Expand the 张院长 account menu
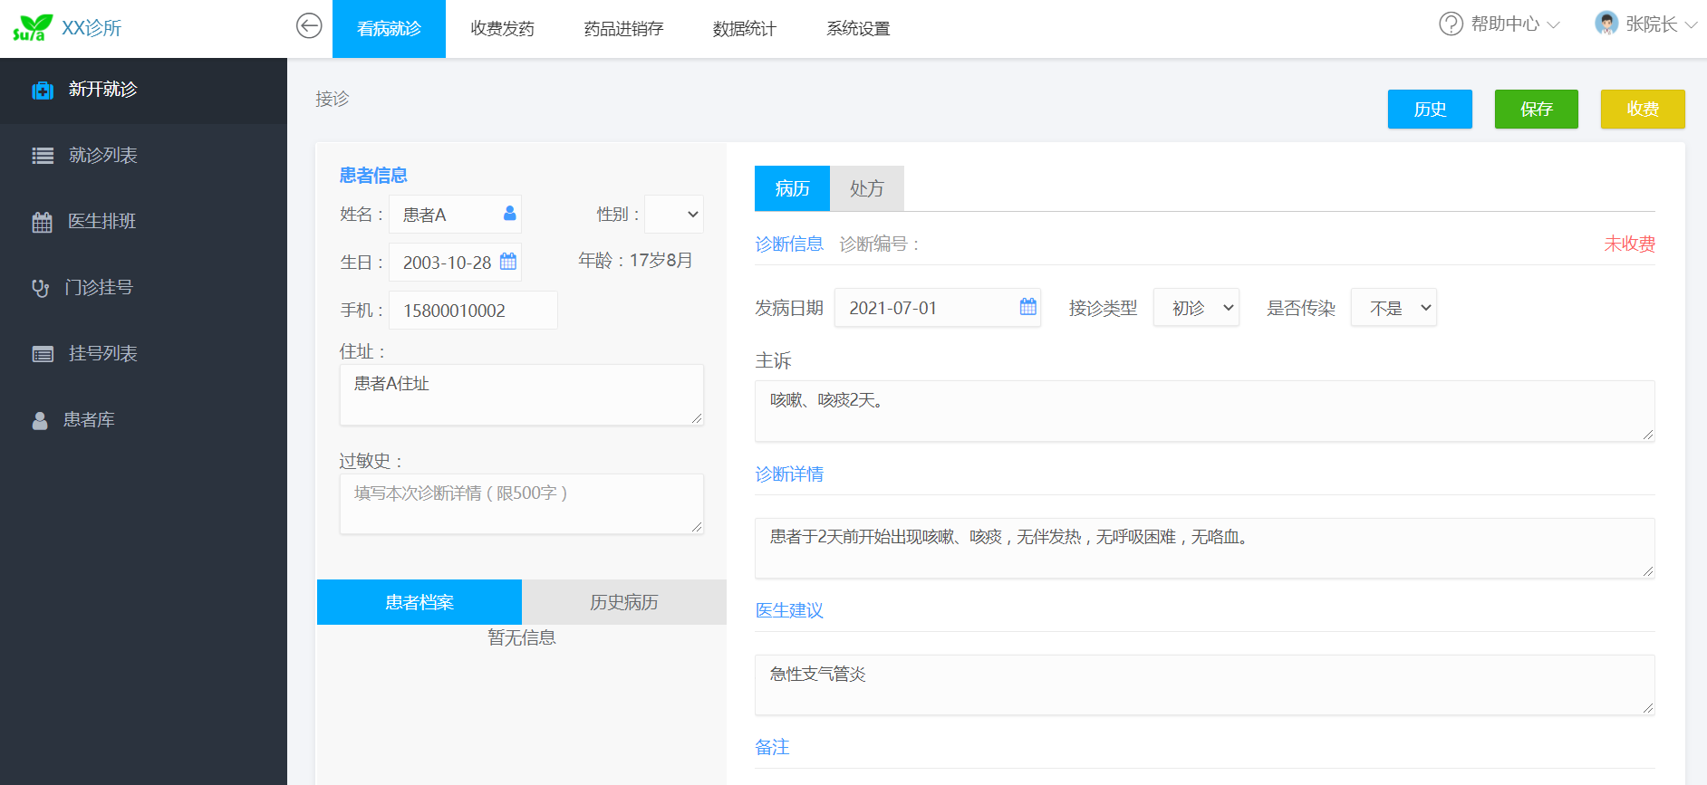1707x785 pixels. [x=1645, y=24]
